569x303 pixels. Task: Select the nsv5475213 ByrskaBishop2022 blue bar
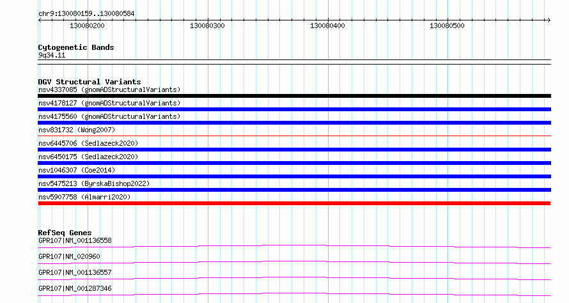(294, 190)
